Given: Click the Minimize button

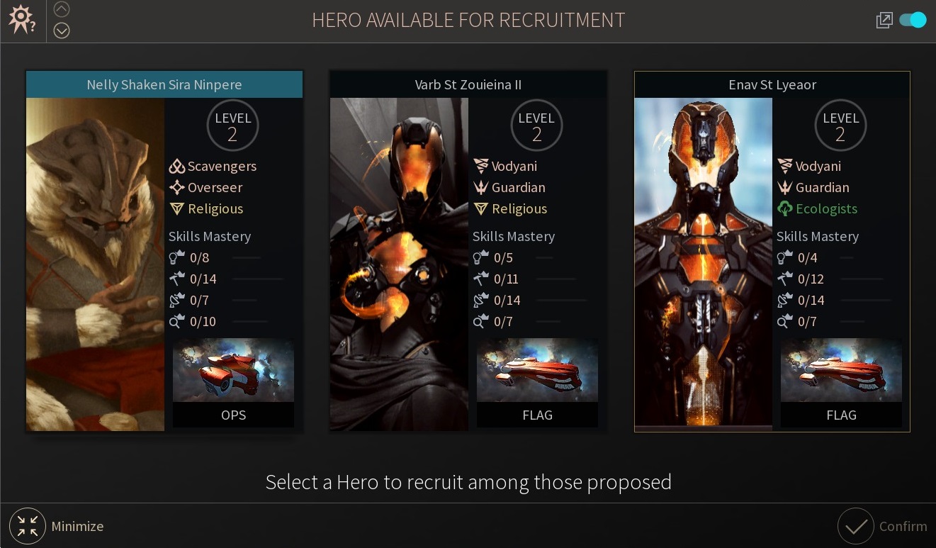Looking at the screenshot, I should pyautogui.click(x=57, y=526).
